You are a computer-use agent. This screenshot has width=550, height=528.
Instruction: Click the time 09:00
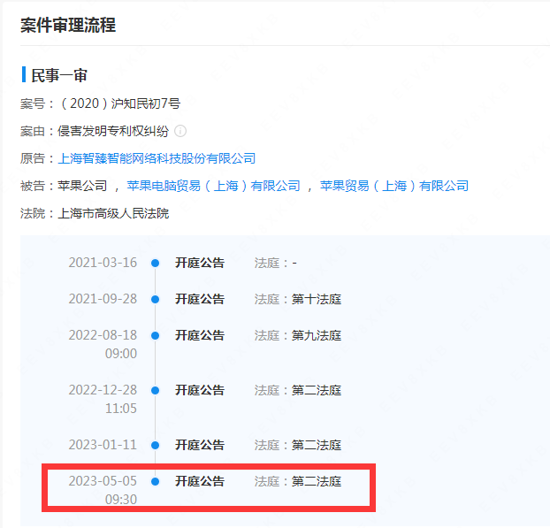click(x=121, y=354)
